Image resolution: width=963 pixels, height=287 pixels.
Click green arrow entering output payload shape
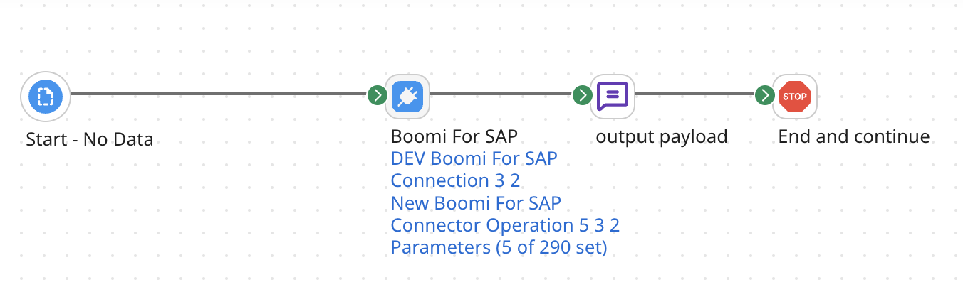coord(583,95)
